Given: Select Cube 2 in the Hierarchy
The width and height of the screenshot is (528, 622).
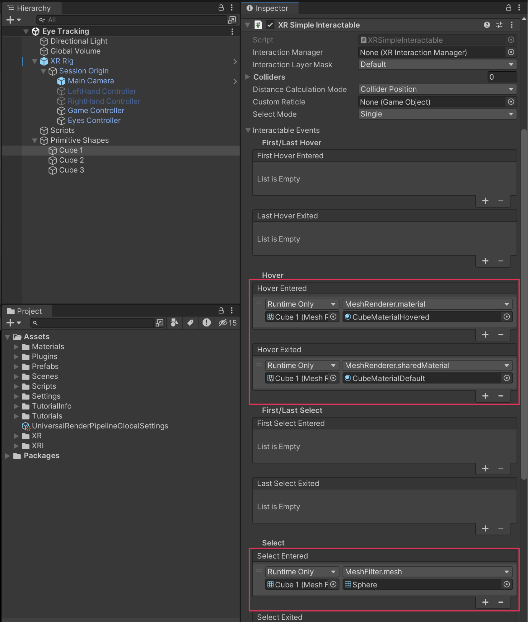Looking at the screenshot, I should [72, 160].
